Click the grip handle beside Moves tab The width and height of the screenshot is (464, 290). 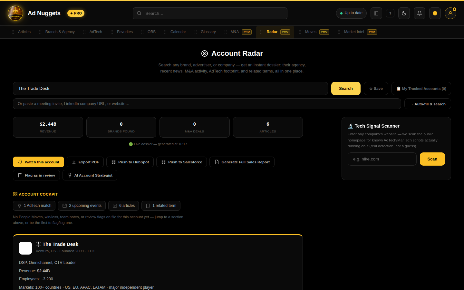click(300, 32)
